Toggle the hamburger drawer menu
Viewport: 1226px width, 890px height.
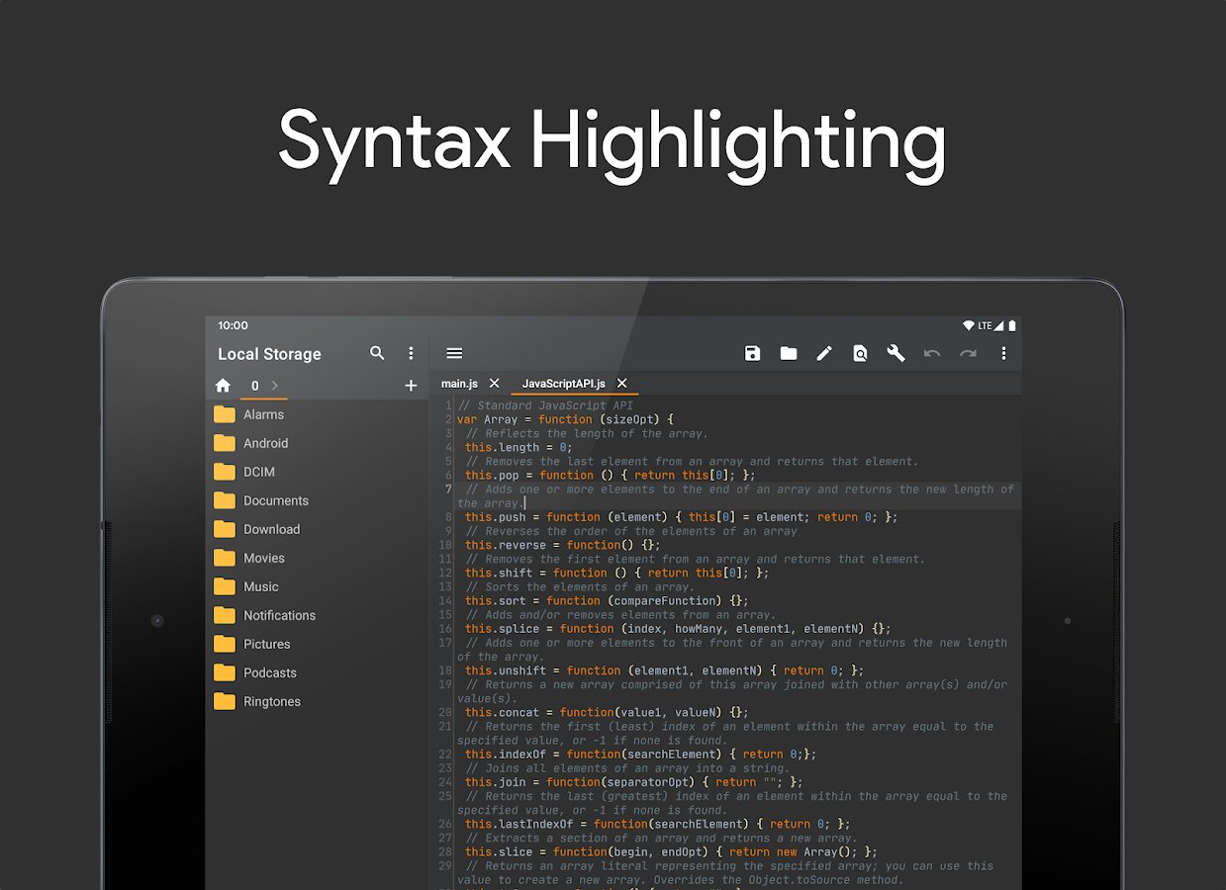point(454,353)
